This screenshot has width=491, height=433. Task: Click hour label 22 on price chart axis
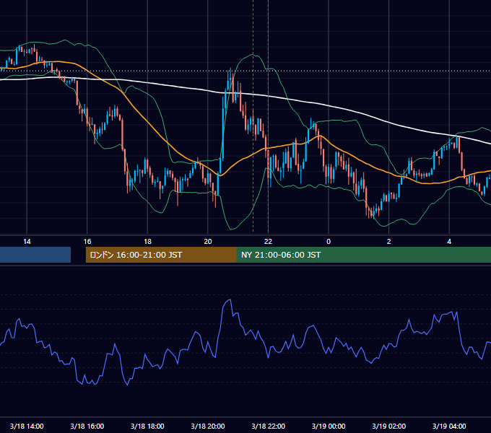pyautogui.click(x=268, y=242)
